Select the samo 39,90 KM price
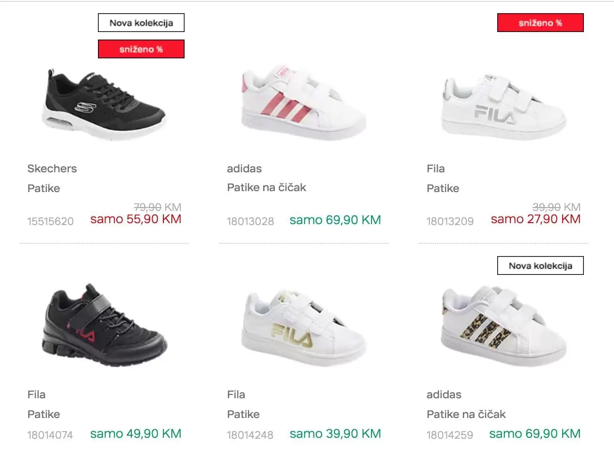614x450 pixels. [x=335, y=434]
